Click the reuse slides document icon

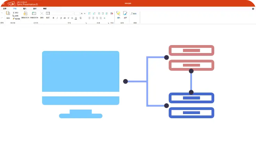pyautogui.click(x=25, y=14)
